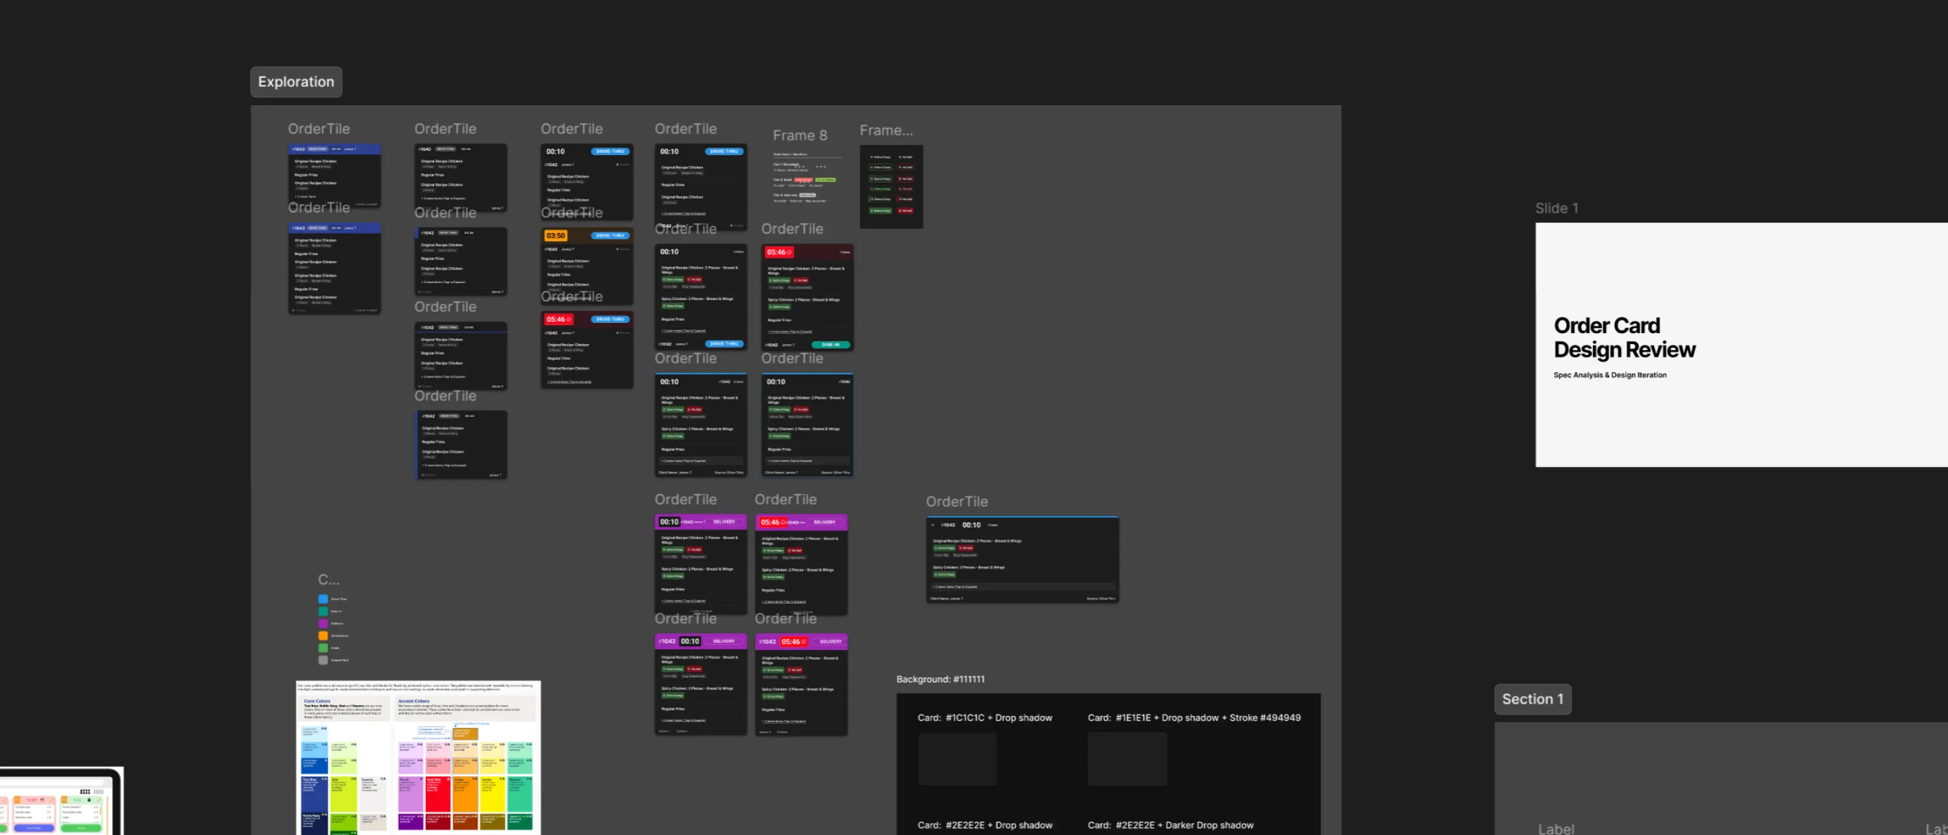Click the teal DINE-IN badge on order tile
The width and height of the screenshot is (1948, 835).
(830, 345)
